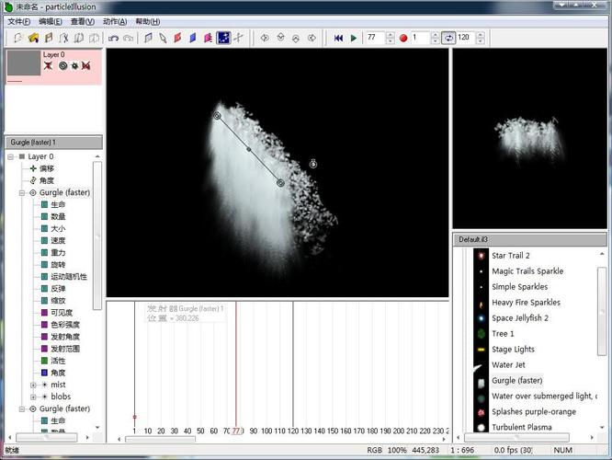Open the 文件(F) menu
612x460 pixels.
[18, 21]
